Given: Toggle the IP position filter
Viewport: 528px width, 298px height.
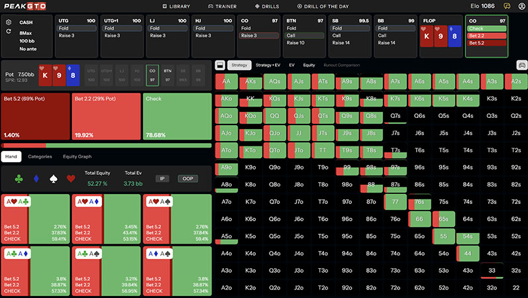Looking at the screenshot, I should tap(162, 179).
